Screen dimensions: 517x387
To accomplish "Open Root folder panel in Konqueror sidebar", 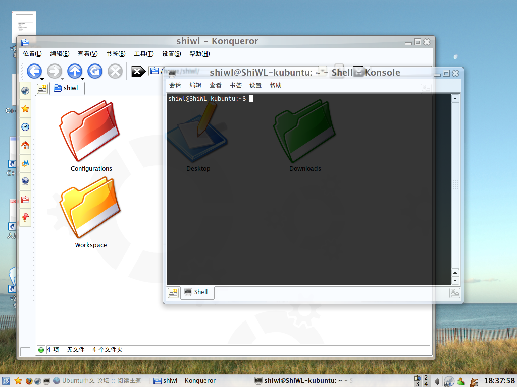I will pyautogui.click(x=25, y=200).
